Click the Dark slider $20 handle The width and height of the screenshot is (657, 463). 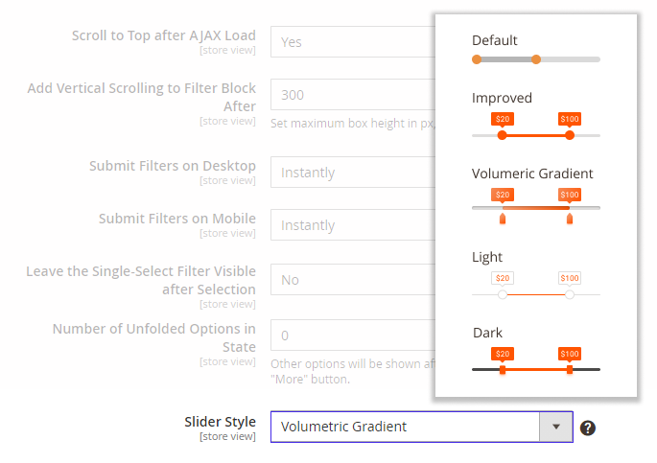coord(503,369)
